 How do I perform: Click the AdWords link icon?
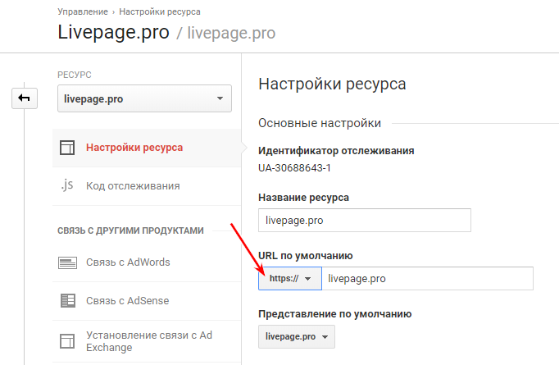point(67,262)
